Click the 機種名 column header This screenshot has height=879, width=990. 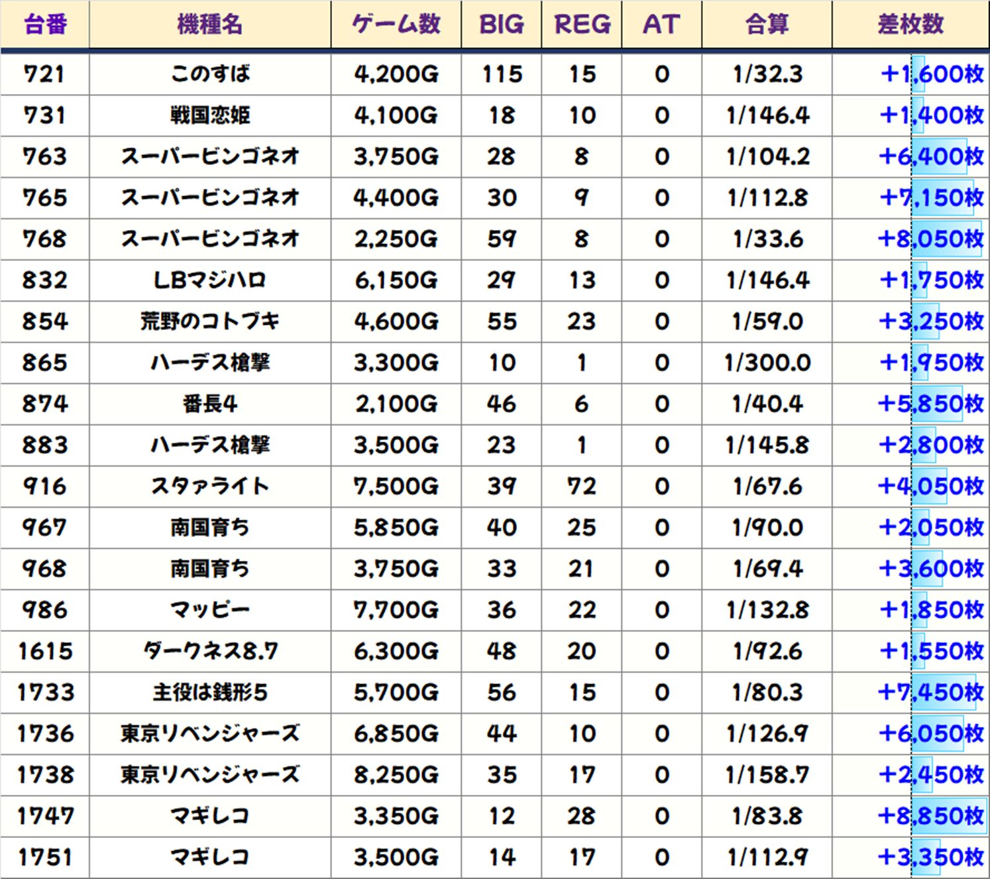[210, 25]
